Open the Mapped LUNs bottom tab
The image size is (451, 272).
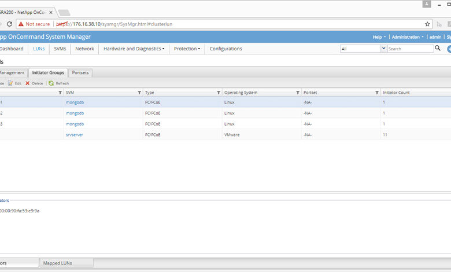point(66,263)
